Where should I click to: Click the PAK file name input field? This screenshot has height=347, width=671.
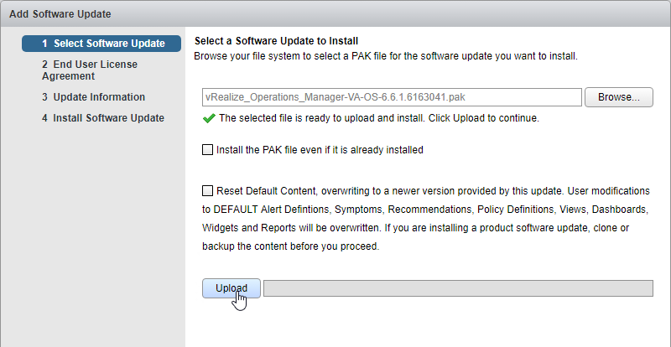[392, 97]
